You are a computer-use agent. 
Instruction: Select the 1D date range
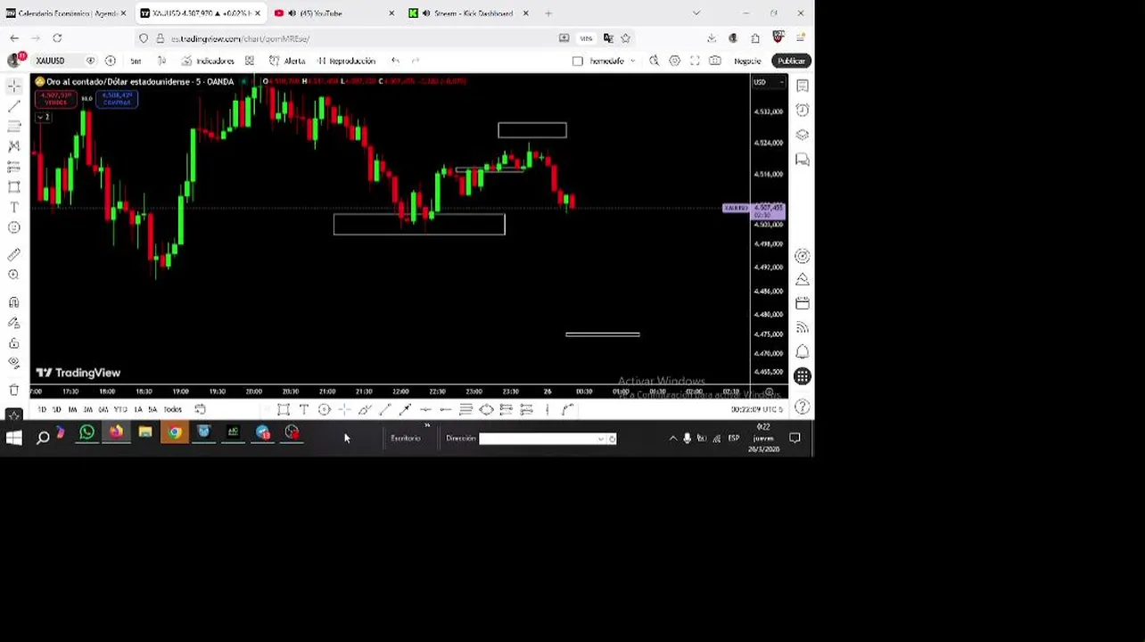pyautogui.click(x=42, y=409)
